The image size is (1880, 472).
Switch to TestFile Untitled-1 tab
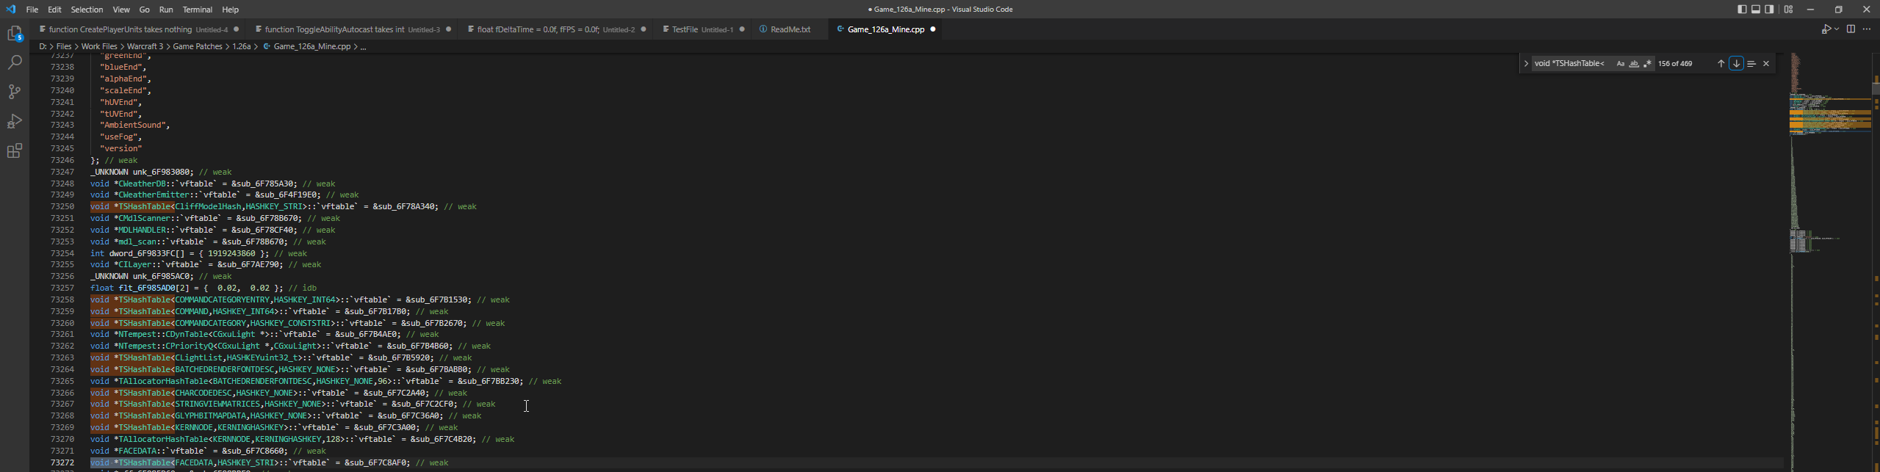703,29
